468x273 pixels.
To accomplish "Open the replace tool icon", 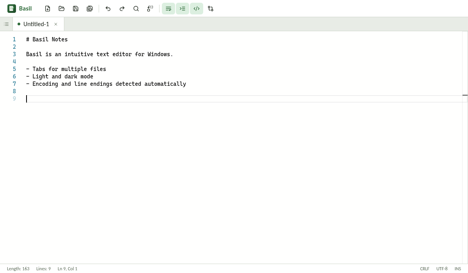I will (150, 9).
